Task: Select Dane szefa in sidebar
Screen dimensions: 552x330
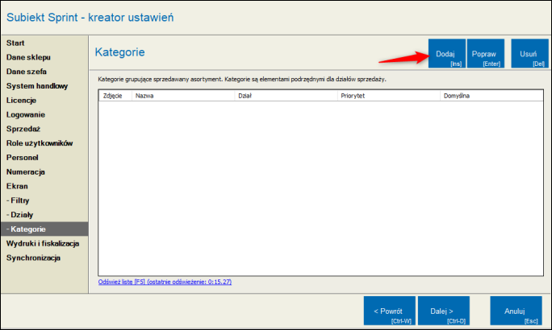Action: 44,72
